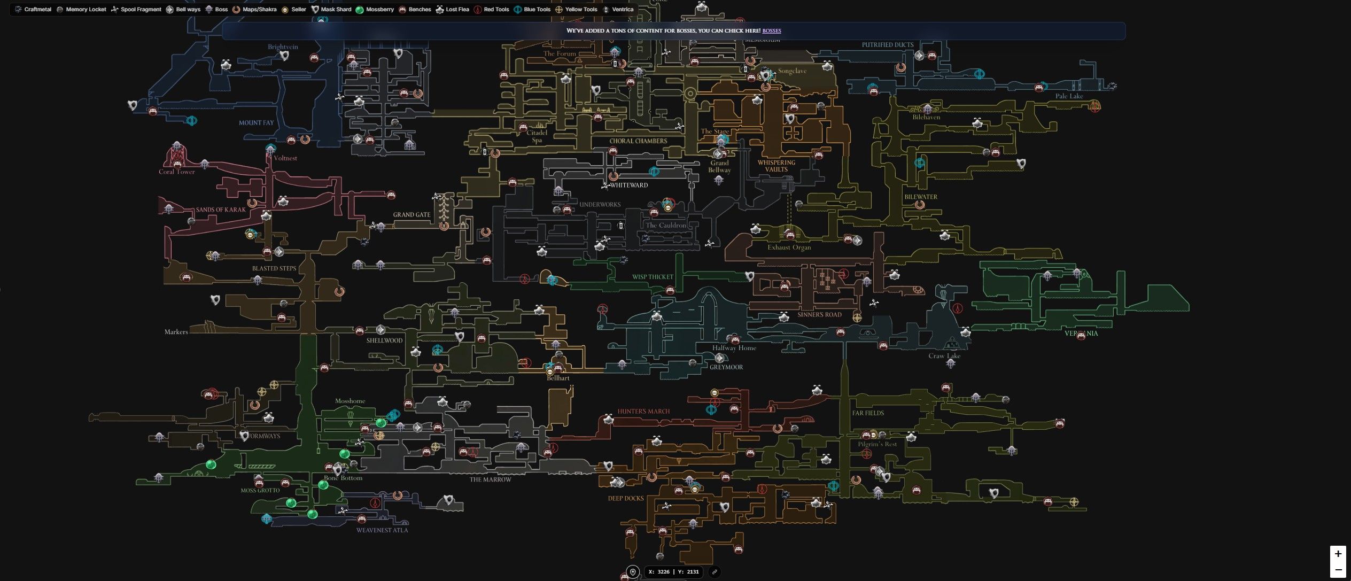Click the Spool Fragment icon in the legend

114,9
